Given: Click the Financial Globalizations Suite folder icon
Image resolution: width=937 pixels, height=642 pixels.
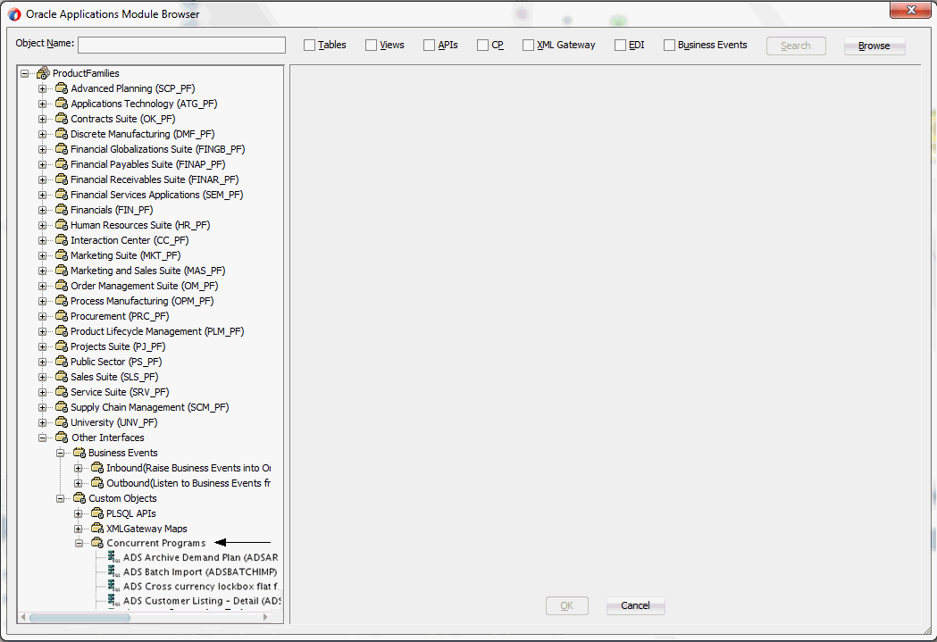Looking at the screenshot, I should [x=62, y=149].
